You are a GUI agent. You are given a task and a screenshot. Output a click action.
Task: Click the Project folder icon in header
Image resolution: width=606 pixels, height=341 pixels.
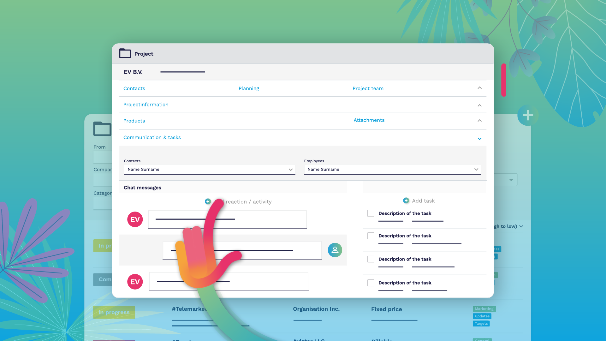point(125,53)
